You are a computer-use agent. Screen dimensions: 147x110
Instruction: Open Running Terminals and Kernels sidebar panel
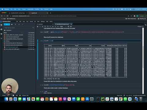[1, 29]
